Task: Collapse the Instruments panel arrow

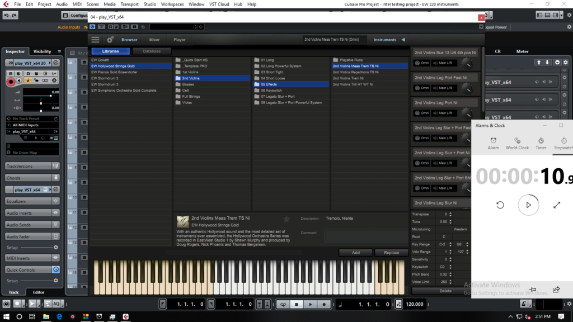Action: (x=403, y=40)
